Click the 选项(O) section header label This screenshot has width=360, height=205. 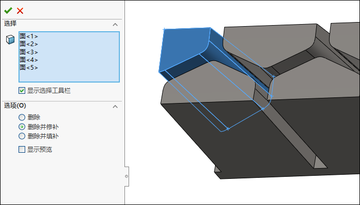15,106
